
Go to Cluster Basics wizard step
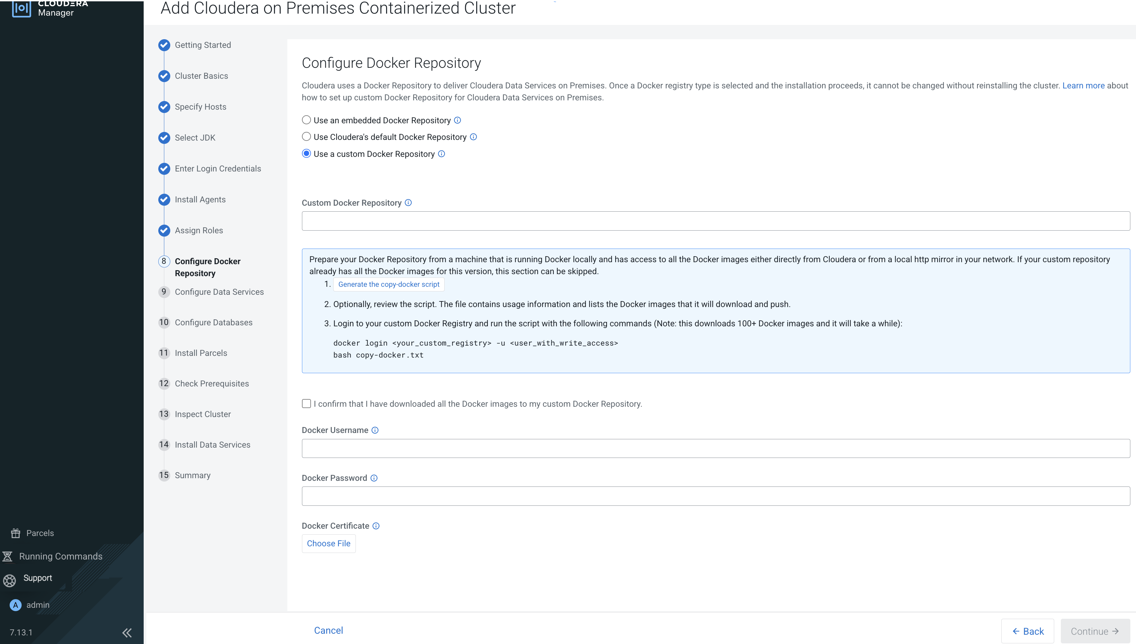pos(201,76)
